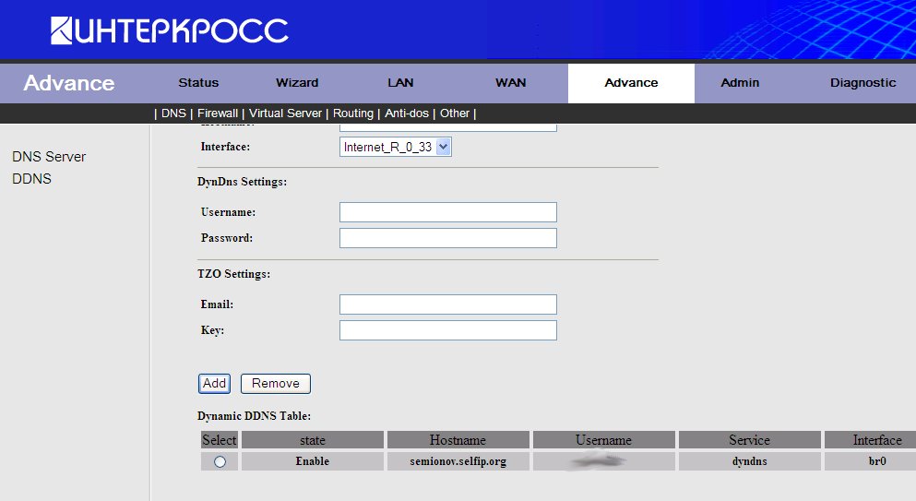Go to the Routing submenu
Screen dimensions: 916x501
pyautogui.click(x=353, y=113)
